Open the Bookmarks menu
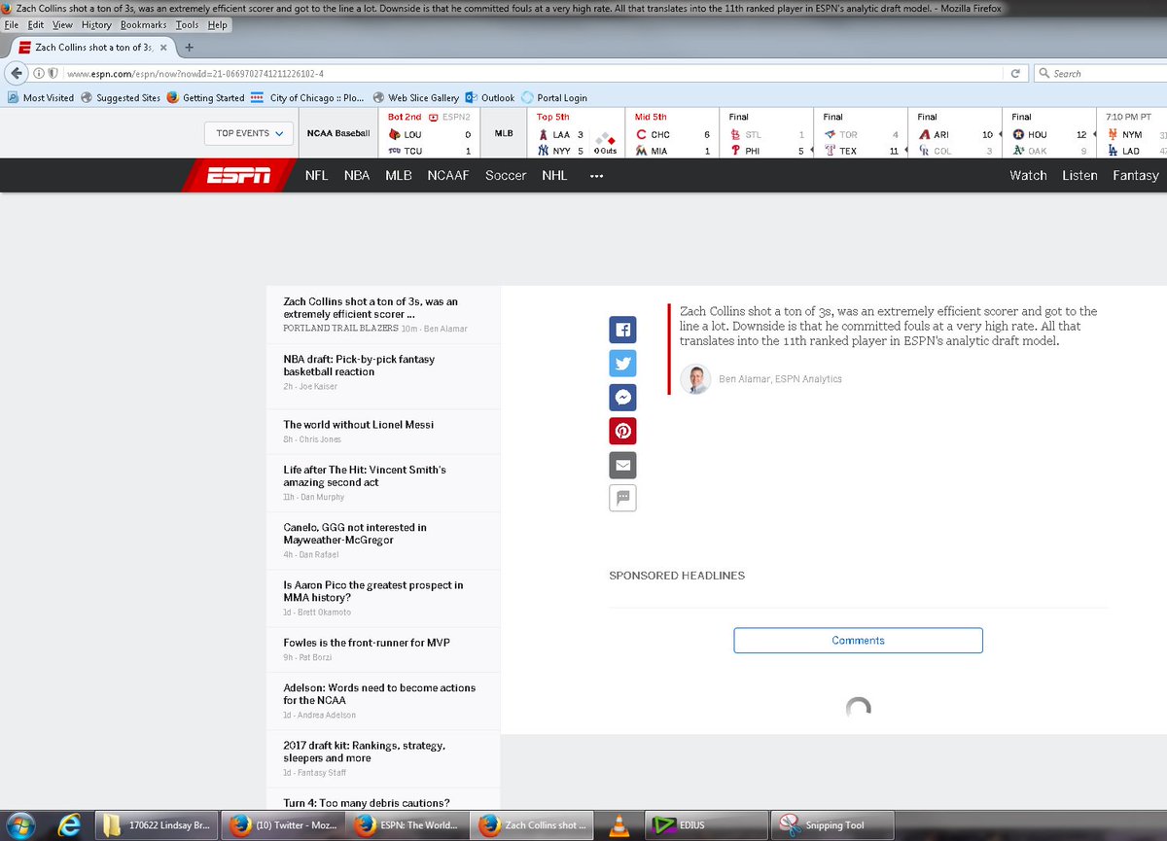 pyautogui.click(x=144, y=24)
